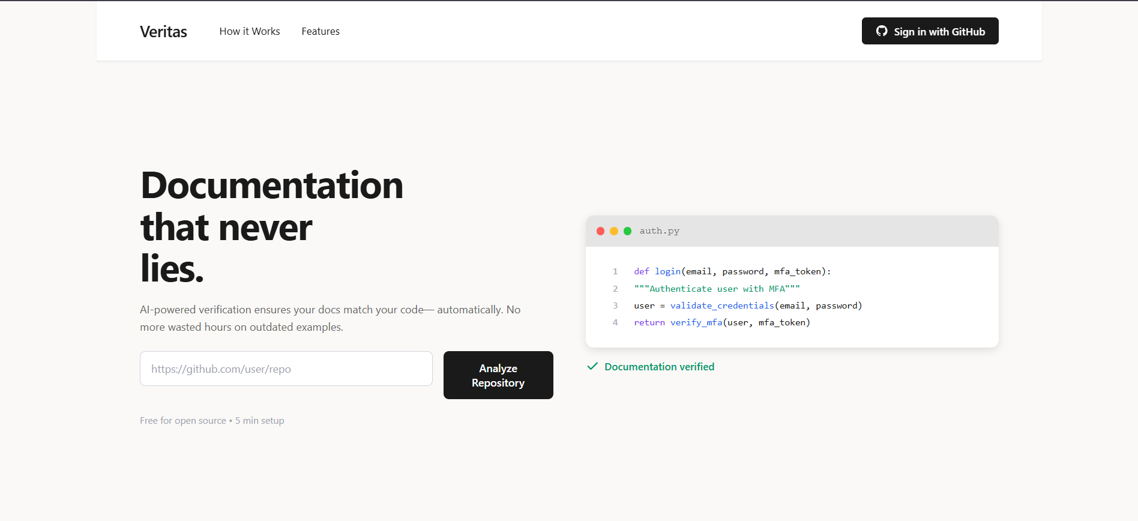1138x521 pixels.
Task: Click the green verified checkmark icon
Action: [592, 366]
